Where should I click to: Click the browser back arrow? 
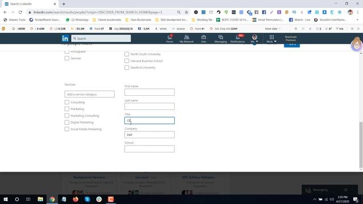[x=5, y=12]
